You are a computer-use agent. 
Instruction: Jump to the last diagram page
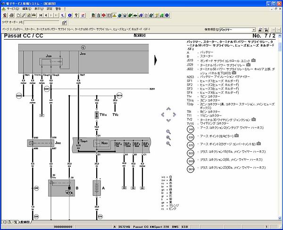point(56,16)
